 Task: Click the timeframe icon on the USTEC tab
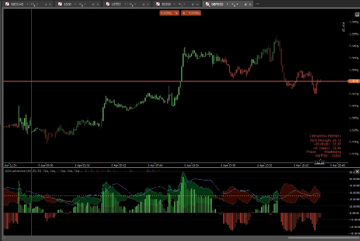point(131,4)
